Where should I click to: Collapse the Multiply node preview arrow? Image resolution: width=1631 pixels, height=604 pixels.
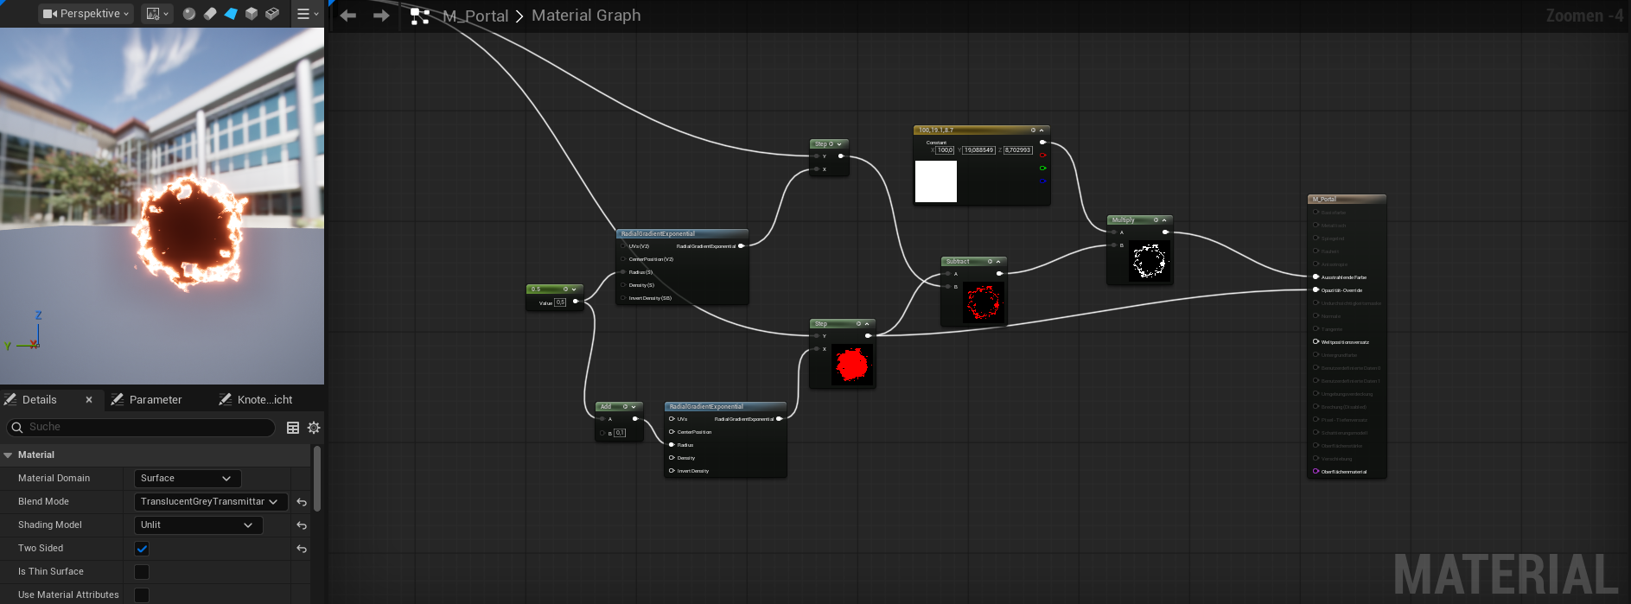point(1164,220)
